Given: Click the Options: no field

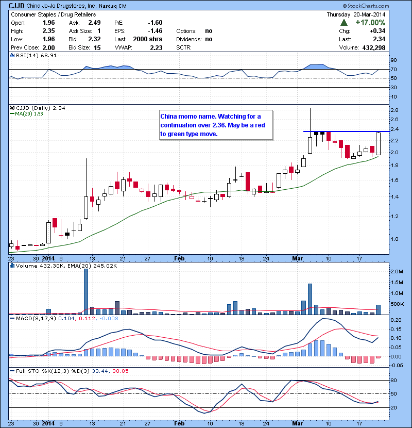Looking at the screenshot, I should [x=194, y=31].
